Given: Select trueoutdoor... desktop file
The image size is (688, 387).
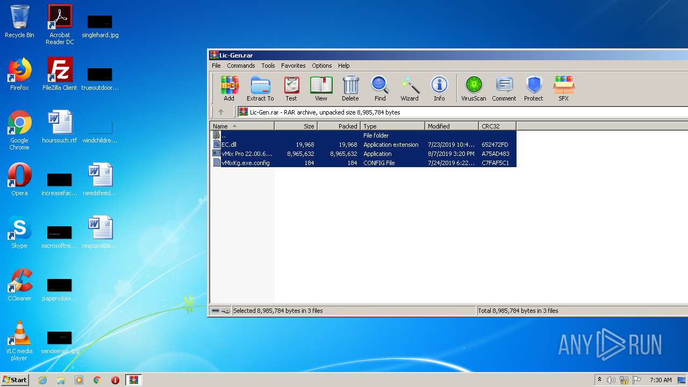Looking at the screenshot, I should (100, 78).
